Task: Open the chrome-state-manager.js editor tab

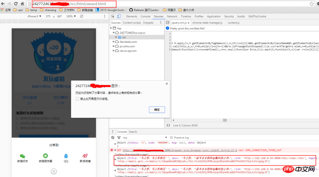Action: [207, 23]
